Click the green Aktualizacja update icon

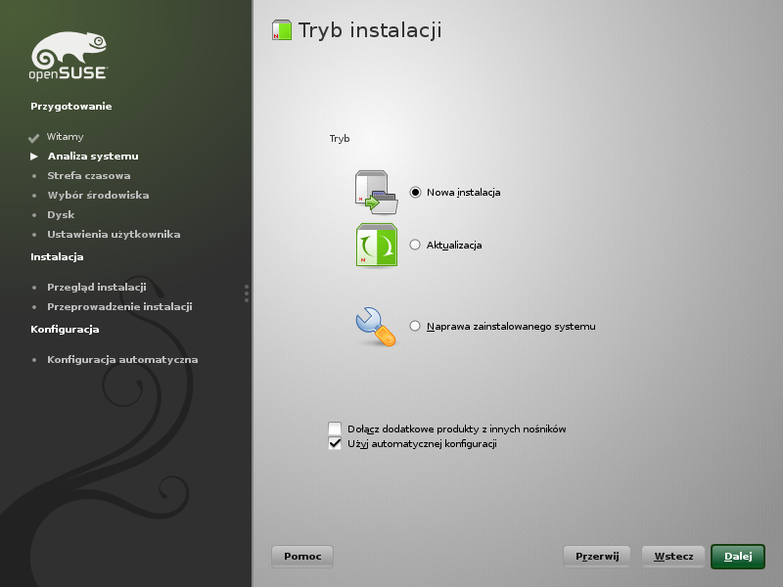376,245
